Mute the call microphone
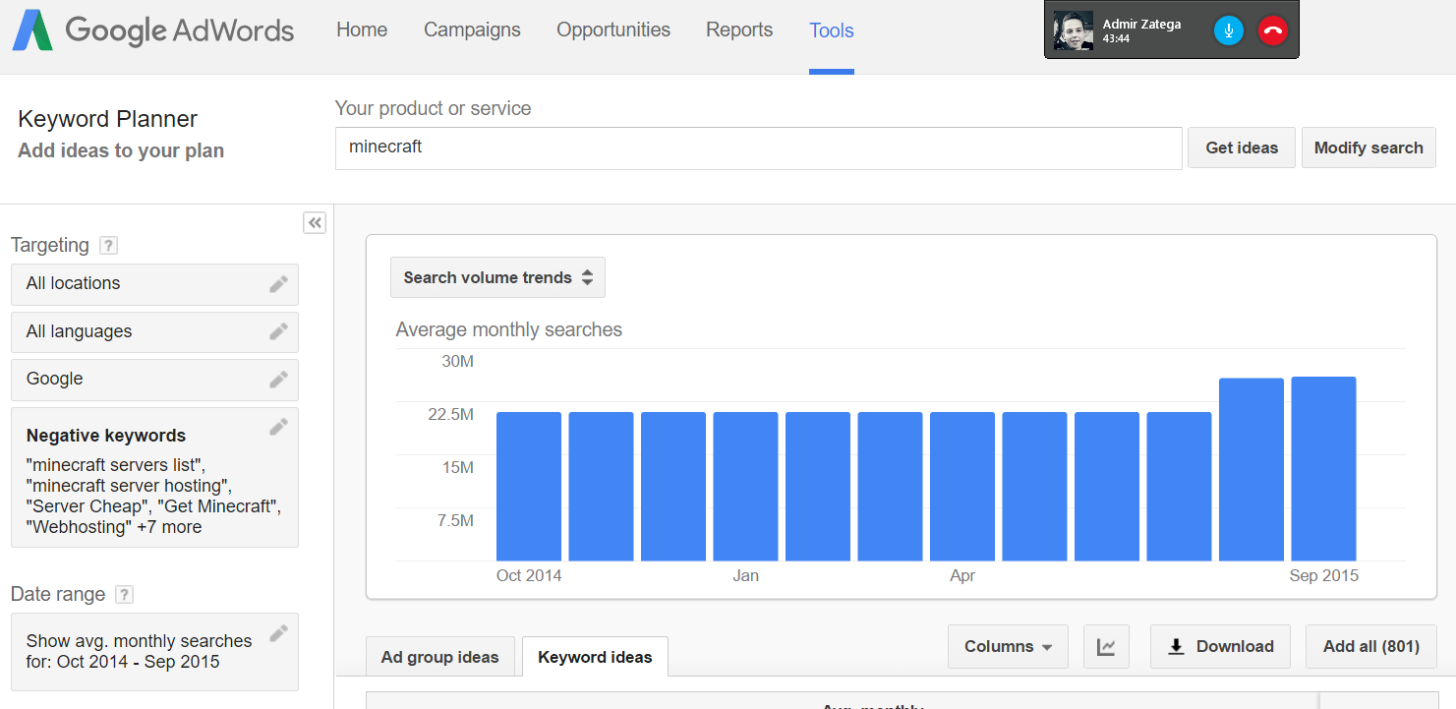Image resolution: width=1456 pixels, height=709 pixels. 1229,30
